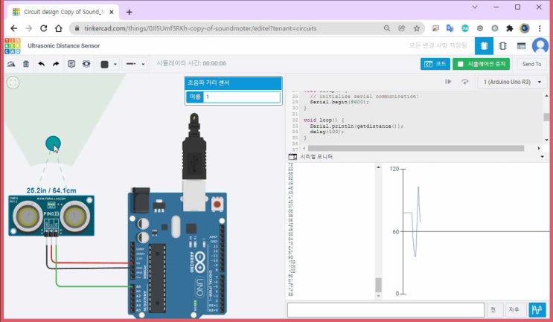Screen dimensions: 553x322
Task: Close the Circuit design browser tab
Action: (112, 12)
